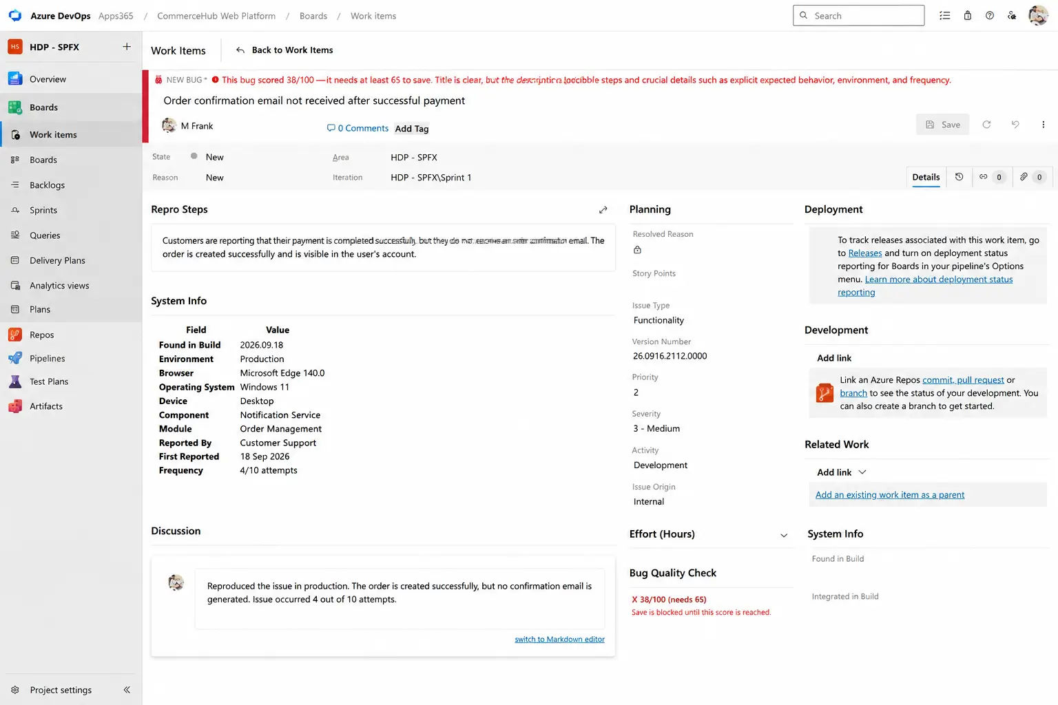Viewport: 1058px width, 705px height.
Task: Refresh the work item
Action: 986,125
